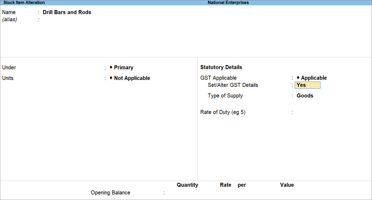Image resolution: width=372 pixels, height=200 pixels.
Task: Click the 'Type of Supply' label
Action: 225,96
